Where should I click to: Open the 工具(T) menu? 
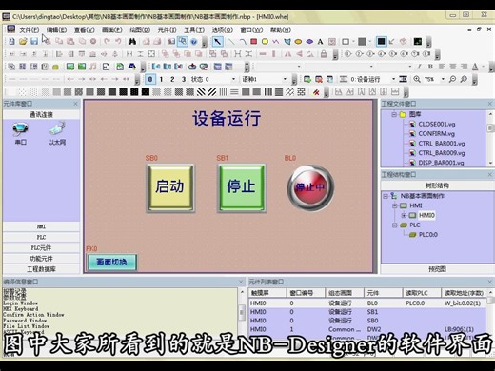click(x=194, y=30)
